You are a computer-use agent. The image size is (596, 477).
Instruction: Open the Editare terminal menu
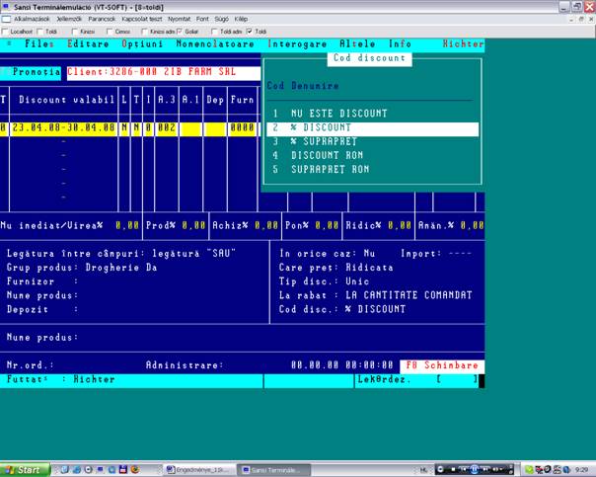tap(88, 44)
